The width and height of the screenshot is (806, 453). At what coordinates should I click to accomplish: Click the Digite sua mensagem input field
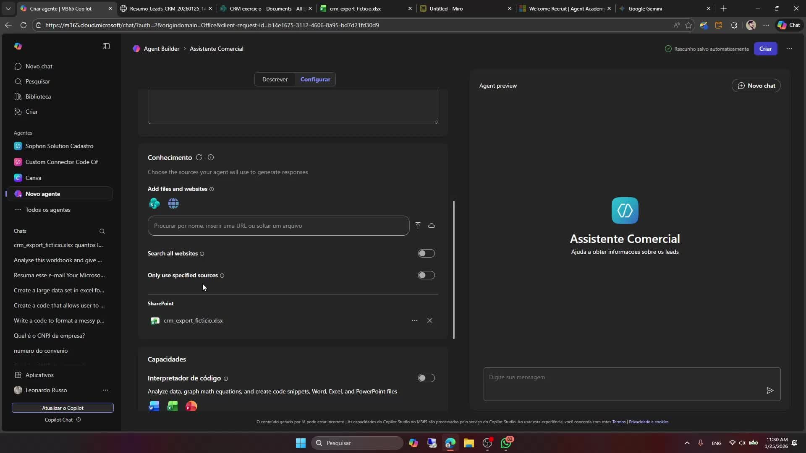(x=588, y=377)
